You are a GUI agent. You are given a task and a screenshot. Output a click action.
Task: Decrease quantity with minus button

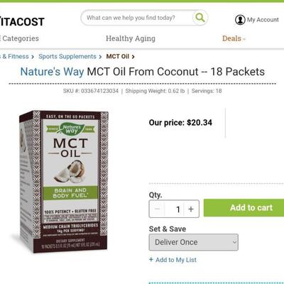pyautogui.click(x=157, y=209)
